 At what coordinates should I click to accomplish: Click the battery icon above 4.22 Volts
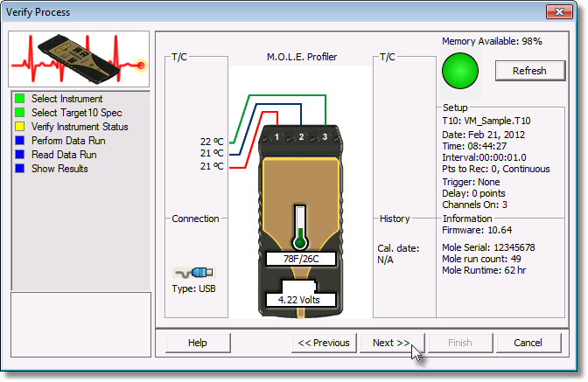point(299,287)
